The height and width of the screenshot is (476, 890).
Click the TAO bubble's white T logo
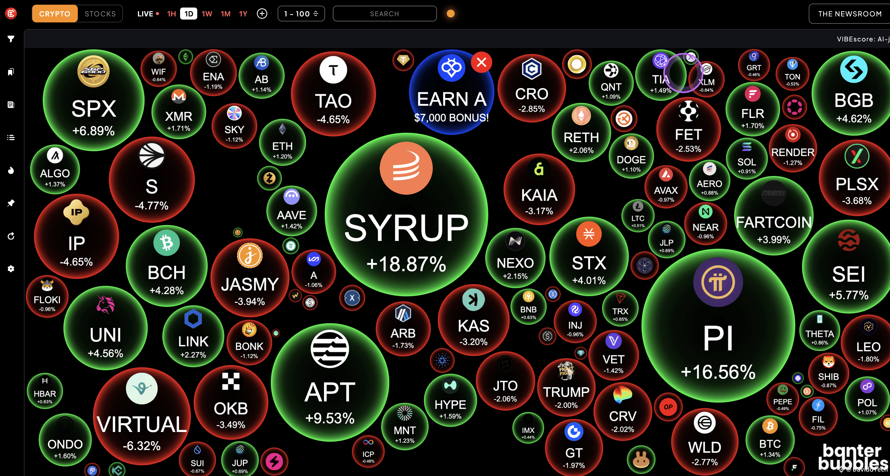coord(333,70)
